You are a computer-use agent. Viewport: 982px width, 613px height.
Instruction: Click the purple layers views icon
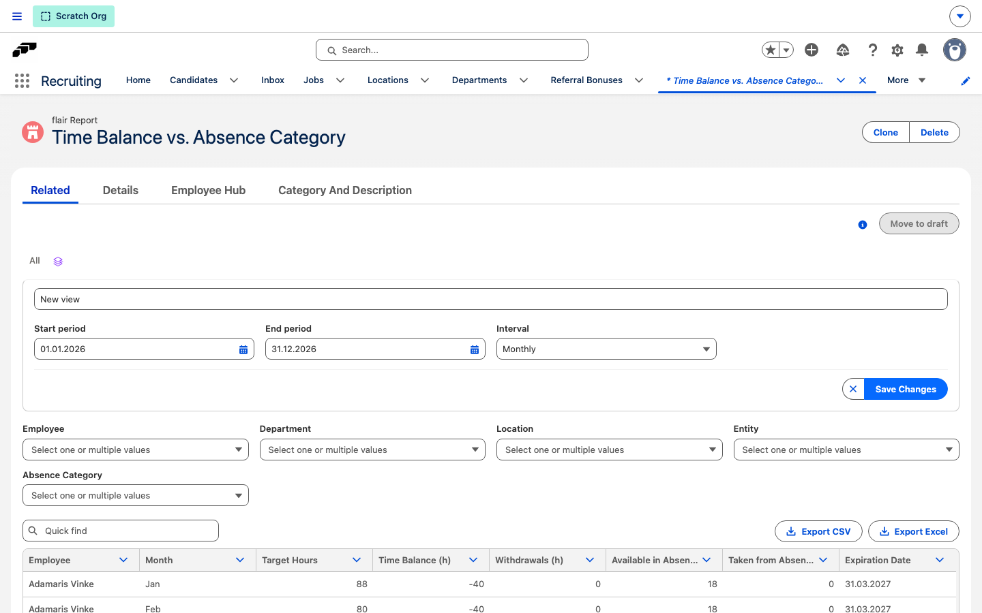click(x=58, y=262)
